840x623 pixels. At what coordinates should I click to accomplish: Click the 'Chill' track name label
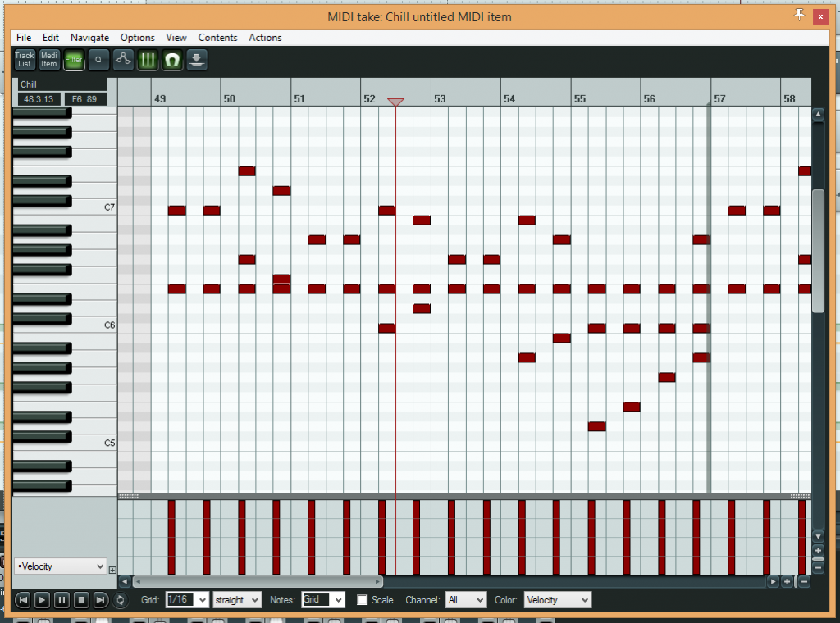click(x=29, y=84)
